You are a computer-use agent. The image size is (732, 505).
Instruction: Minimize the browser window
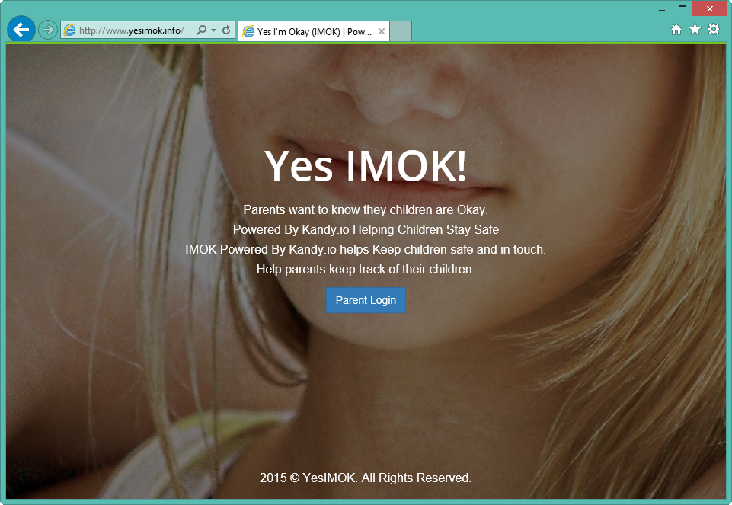click(x=661, y=9)
